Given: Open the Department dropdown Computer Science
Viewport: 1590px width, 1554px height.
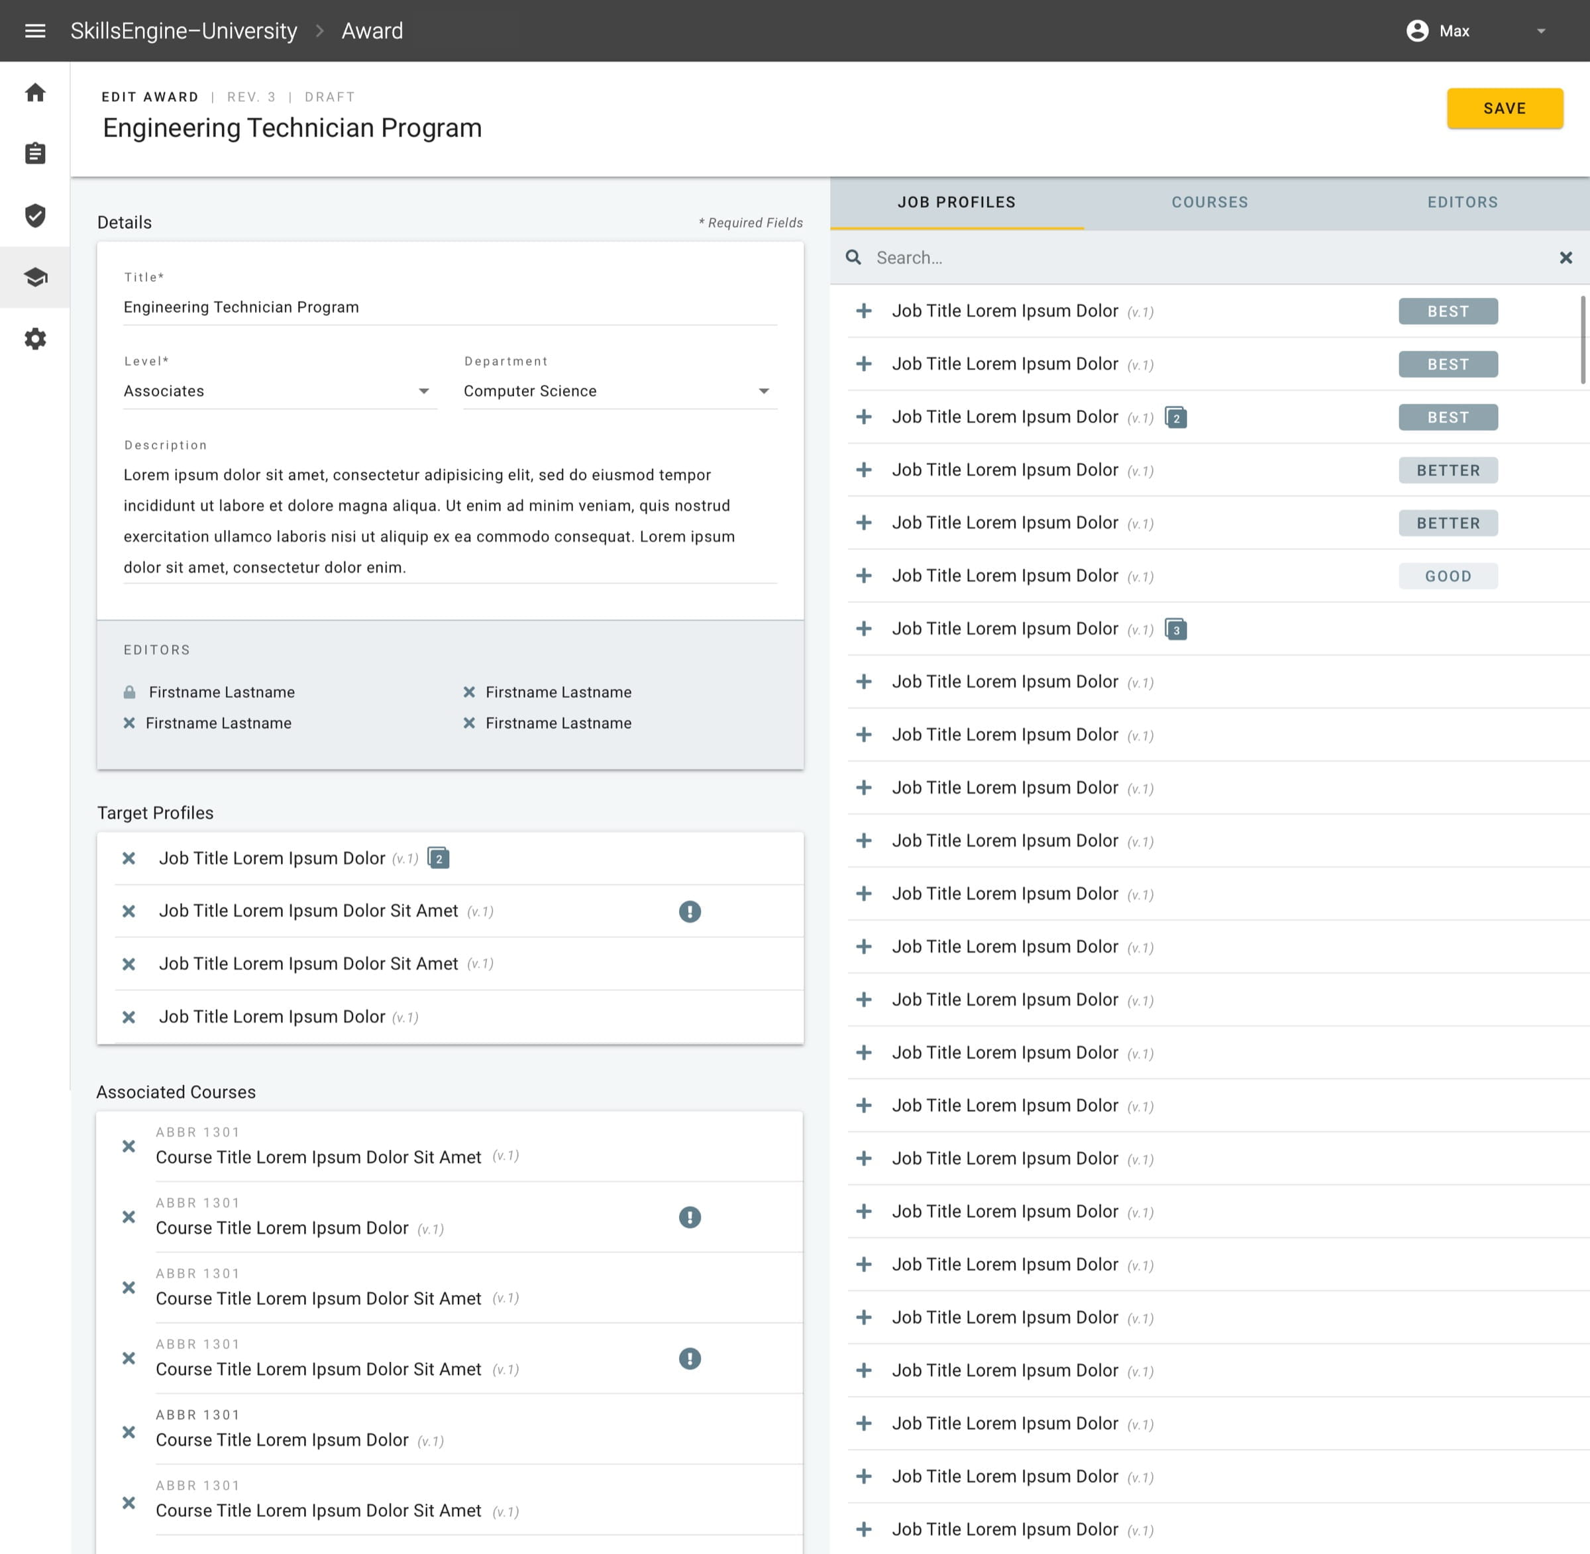Looking at the screenshot, I should click(x=620, y=391).
